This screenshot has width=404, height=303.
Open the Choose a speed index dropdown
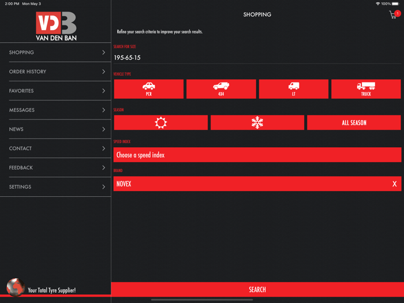257,155
